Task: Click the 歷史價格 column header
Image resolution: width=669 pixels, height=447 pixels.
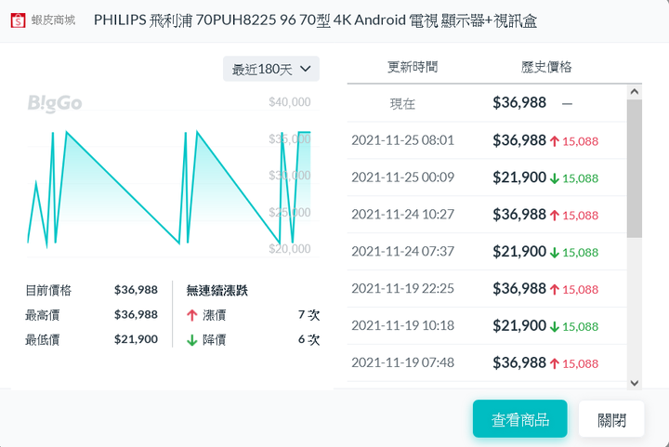Action: point(546,67)
